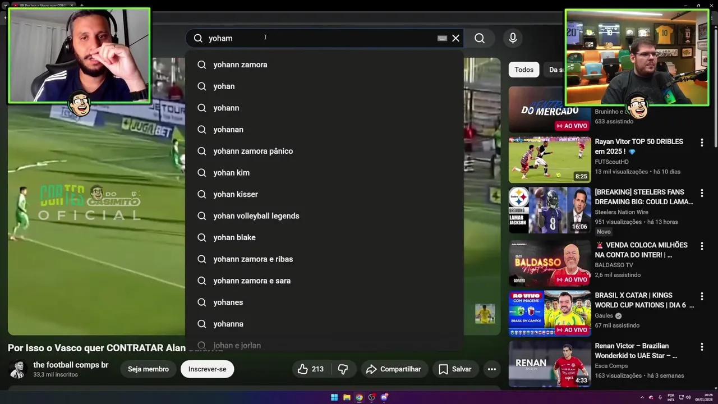Open the Discord taskbar icon

coord(384,397)
